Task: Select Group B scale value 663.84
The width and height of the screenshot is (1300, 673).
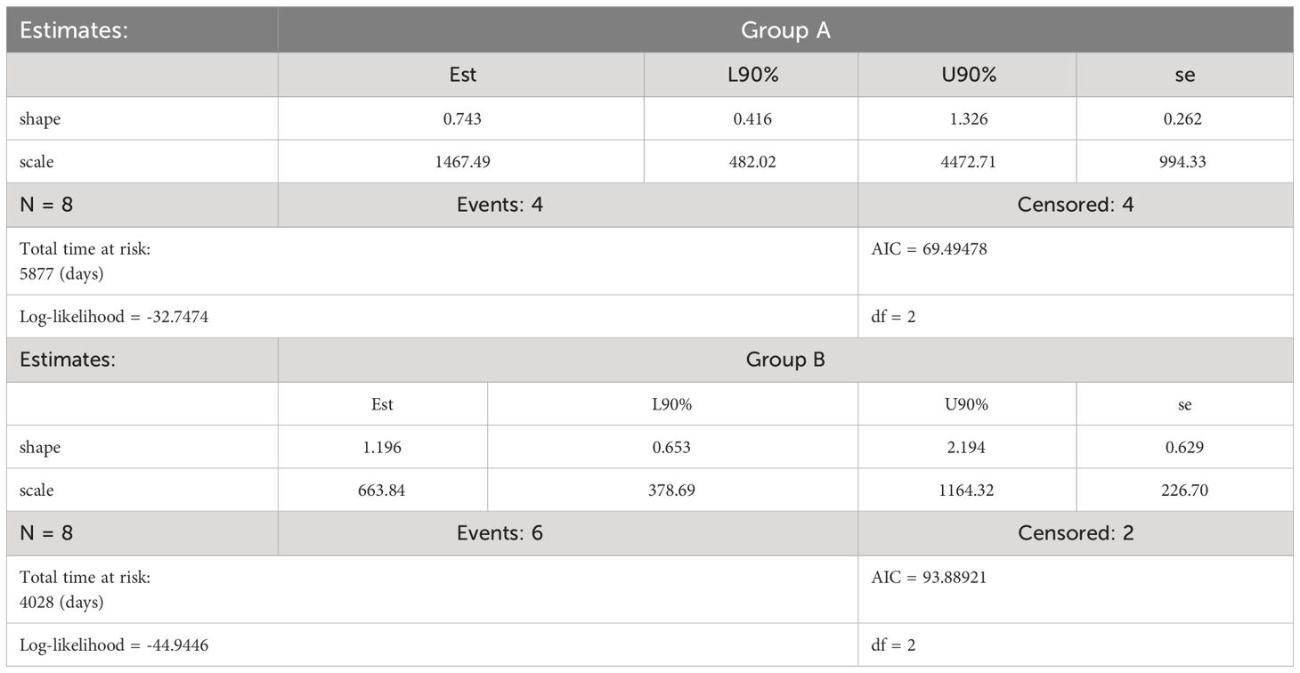Action: [x=383, y=490]
